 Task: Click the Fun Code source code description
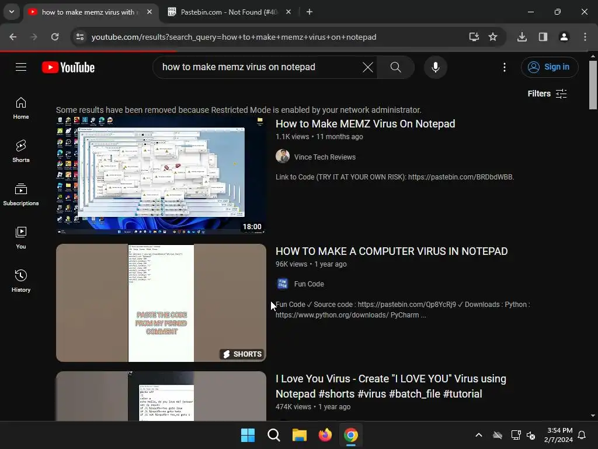[x=403, y=310]
